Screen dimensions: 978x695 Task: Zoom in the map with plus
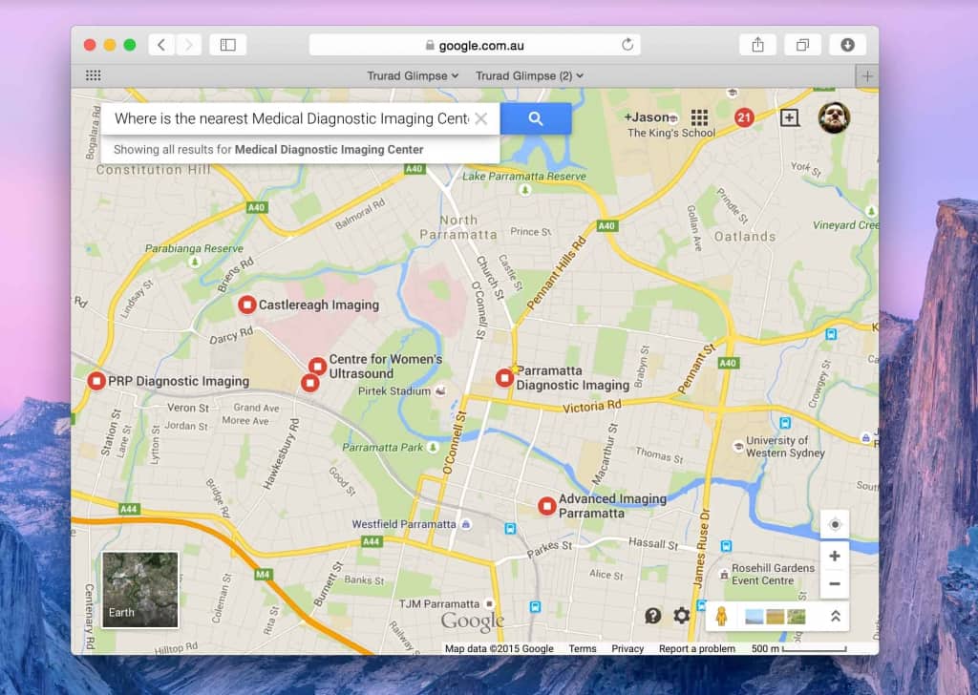coord(835,556)
